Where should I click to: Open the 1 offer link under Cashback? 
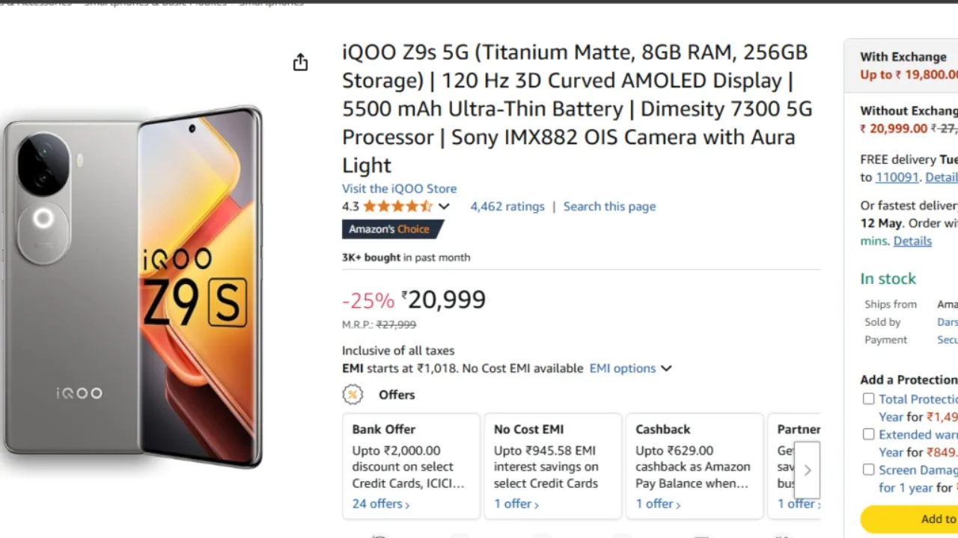(x=658, y=504)
